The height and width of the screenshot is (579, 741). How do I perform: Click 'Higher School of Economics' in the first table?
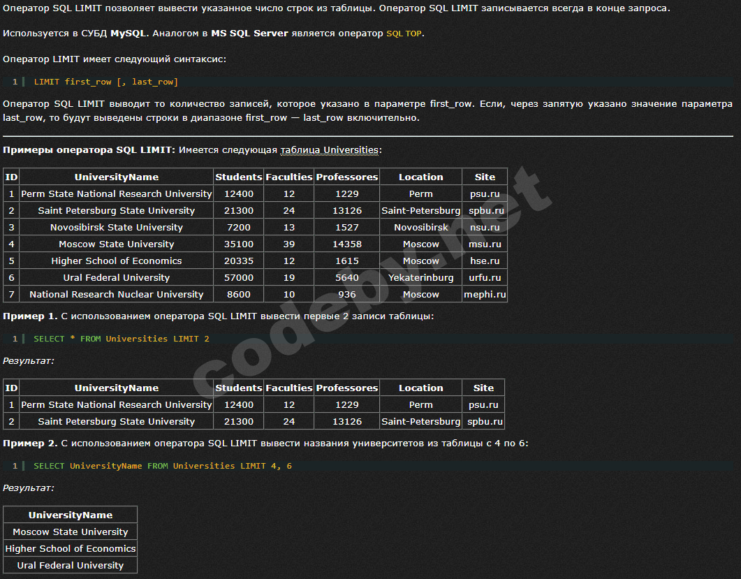click(116, 261)
